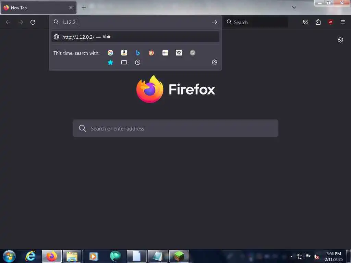Open a new tab with plus button
The image size is (351, 263).
84,8
